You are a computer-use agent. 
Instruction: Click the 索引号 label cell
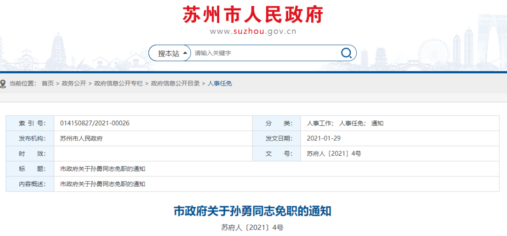click(x=30, y=123)
